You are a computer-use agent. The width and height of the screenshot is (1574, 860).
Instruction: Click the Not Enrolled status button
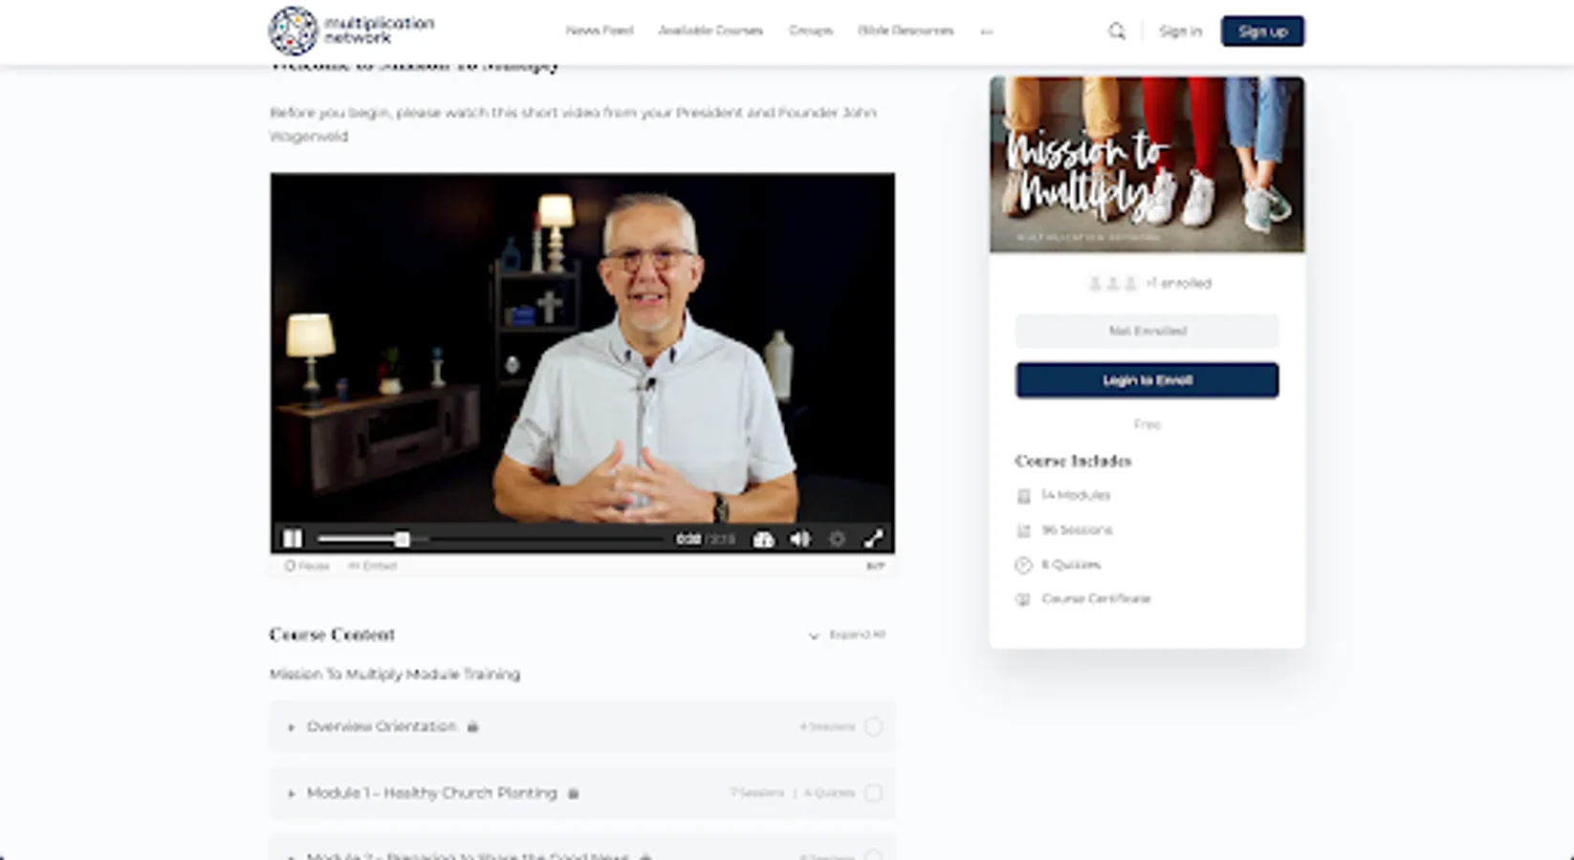(x=1148, y=331)
